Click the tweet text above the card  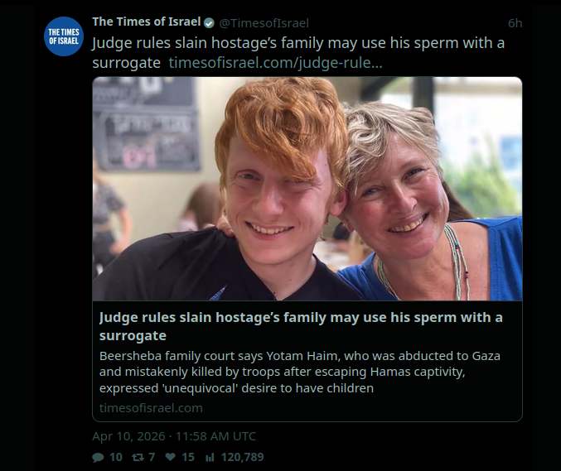point(298,43)
